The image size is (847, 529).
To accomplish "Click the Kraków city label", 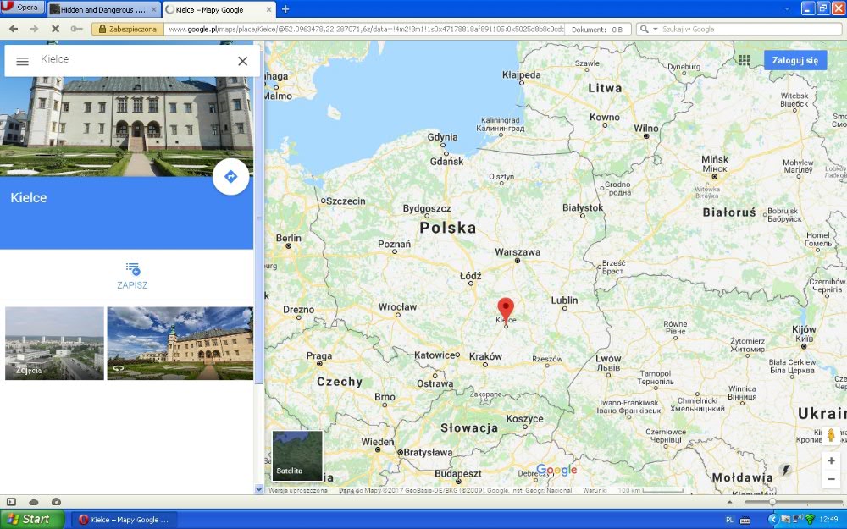I will click(485, 356).
